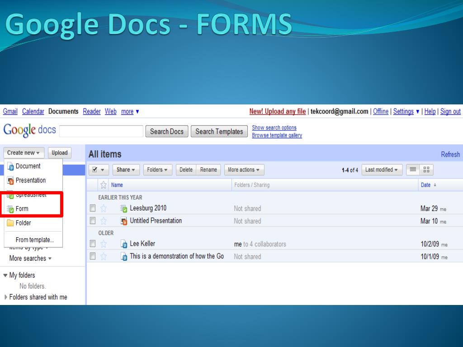Open the More actions dropdown
Screen dimensions: 463x347
click(244, 170)
